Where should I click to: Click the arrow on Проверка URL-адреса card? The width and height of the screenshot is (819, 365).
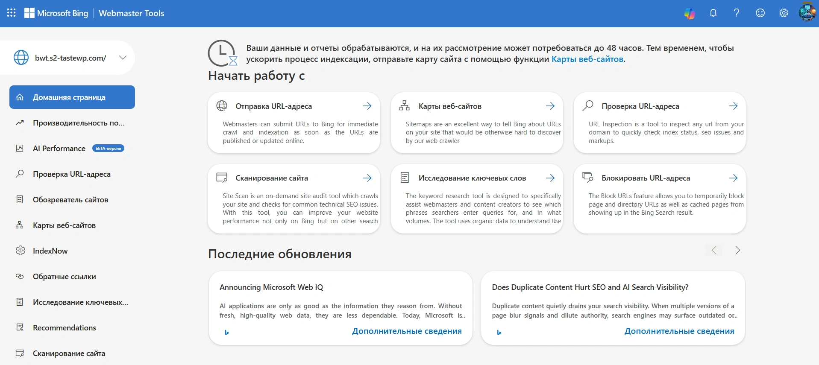[x=733, y=106]
